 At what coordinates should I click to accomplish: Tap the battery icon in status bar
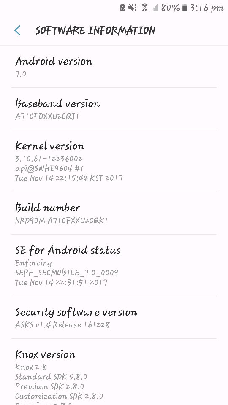(x=185, y=8)
